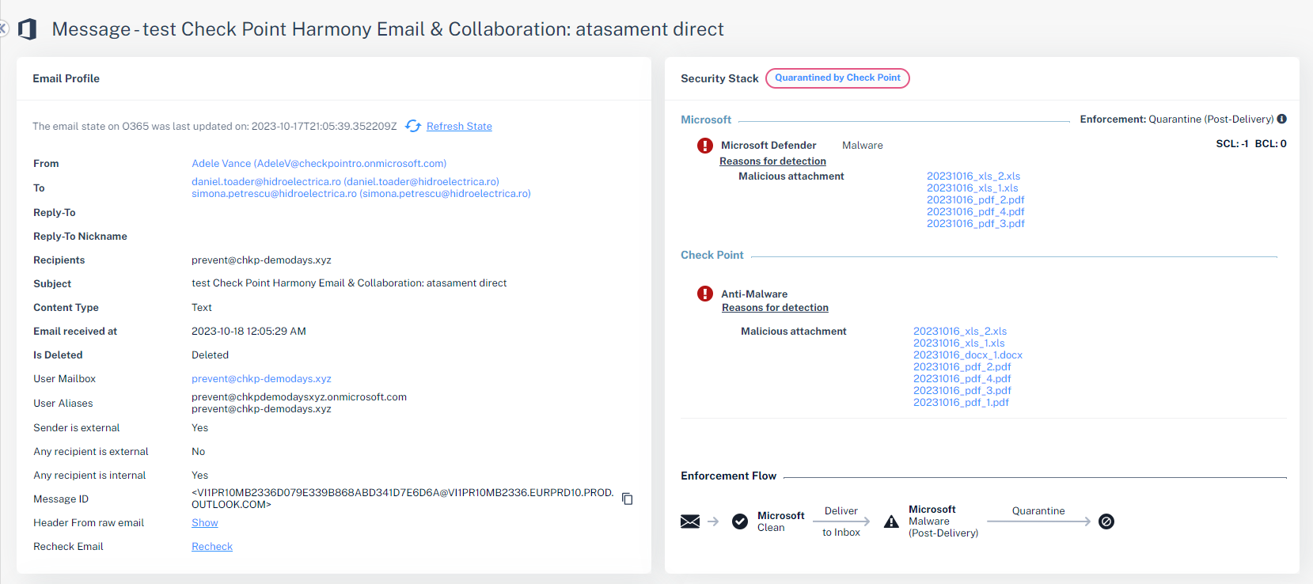Click the Refresh State link
The height and width of the screenshot is (584, 1313).
point(459,126)
